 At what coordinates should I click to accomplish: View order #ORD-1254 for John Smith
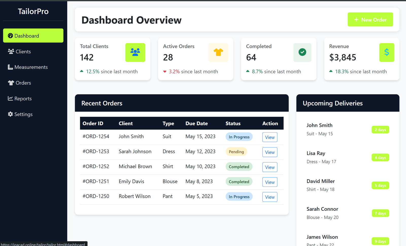coord(269,137)
